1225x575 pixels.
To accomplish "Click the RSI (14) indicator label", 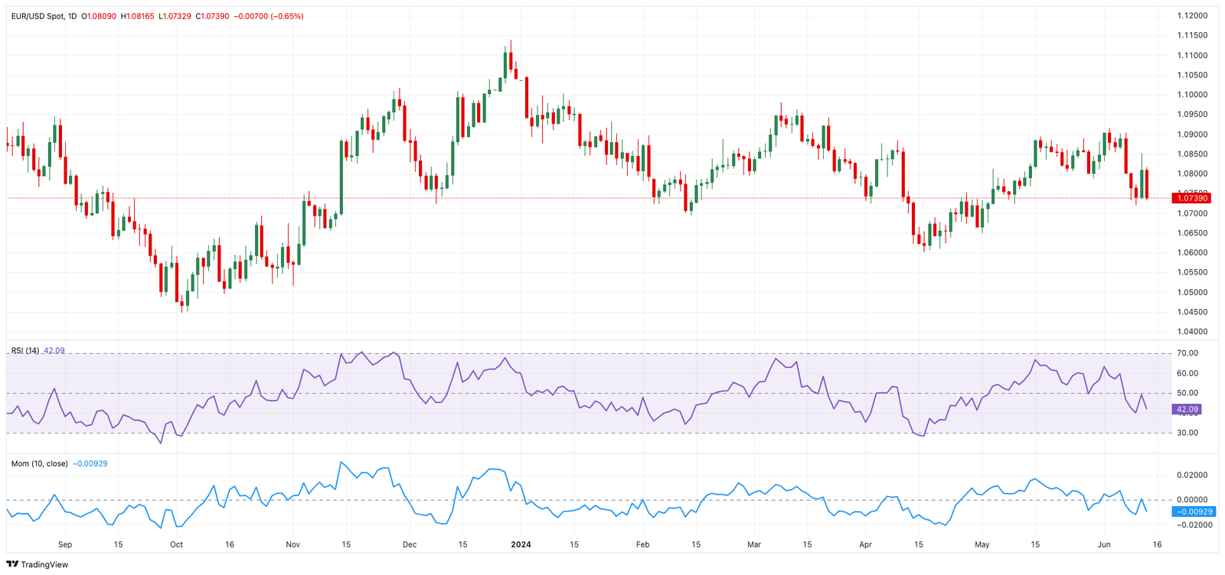I will click(x=24, y=351).
